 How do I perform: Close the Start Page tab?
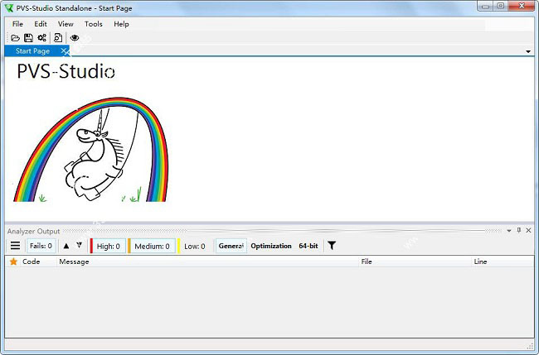(64, 51)
